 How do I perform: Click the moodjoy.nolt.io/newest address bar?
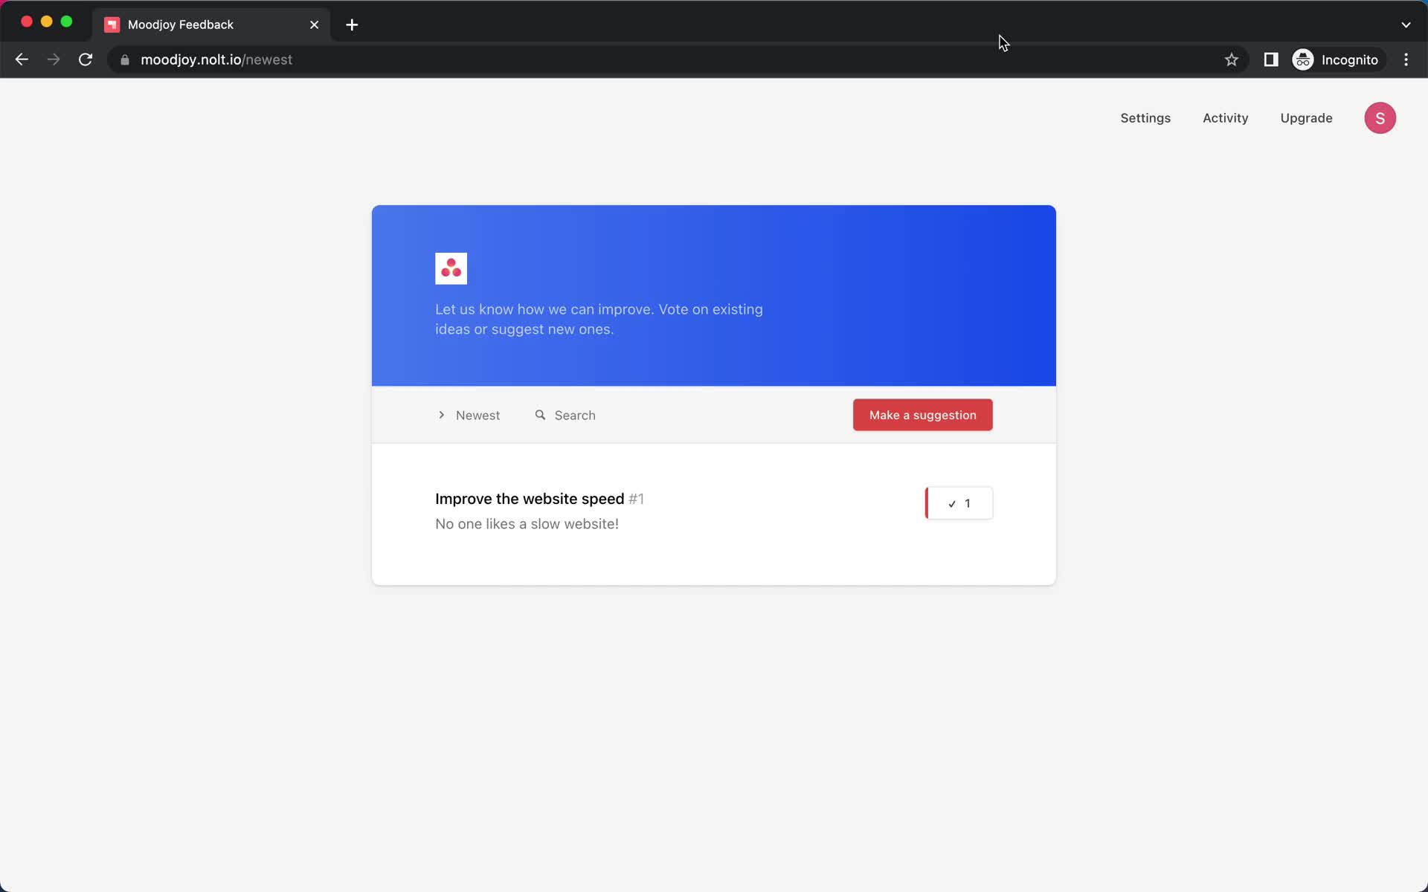[215, 59]
